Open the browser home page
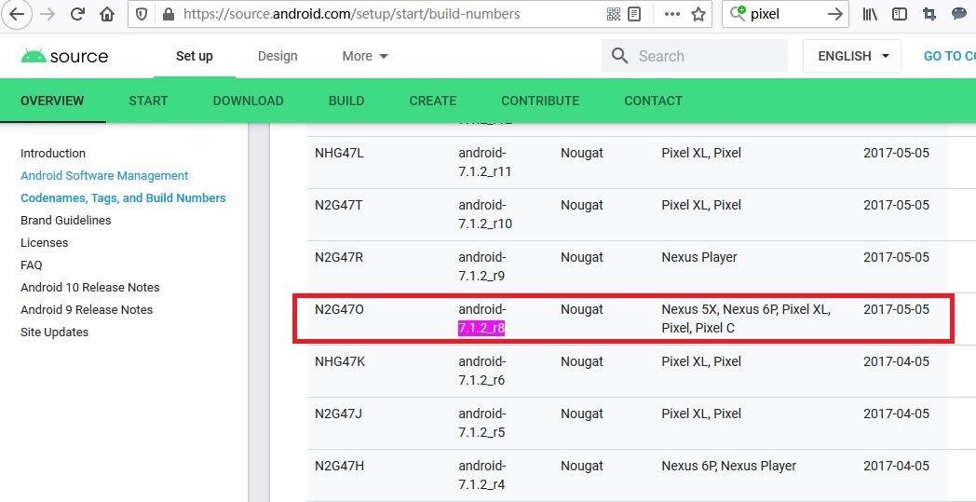 coord(107,14)
